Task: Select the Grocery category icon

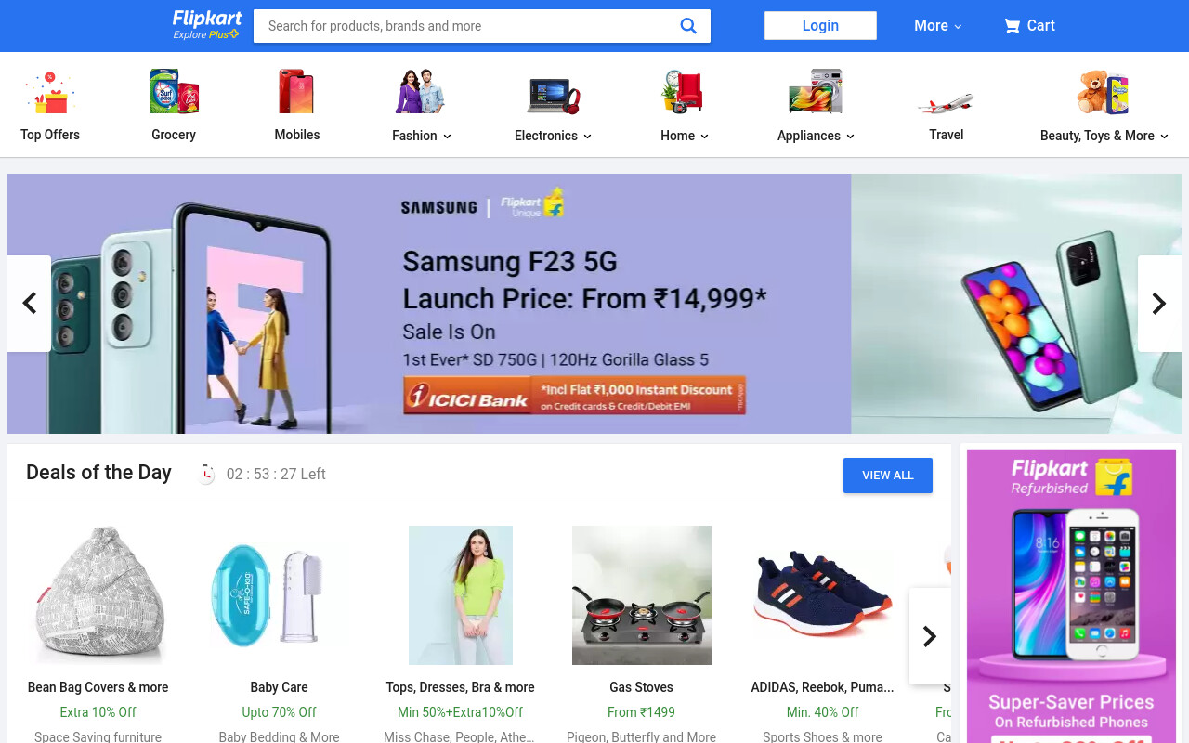Action: tap(174, 92)
